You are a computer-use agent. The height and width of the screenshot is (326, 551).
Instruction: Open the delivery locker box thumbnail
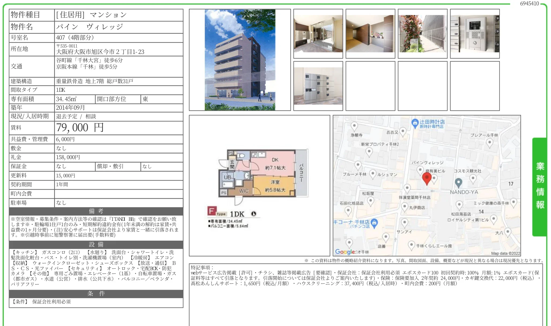318,86
